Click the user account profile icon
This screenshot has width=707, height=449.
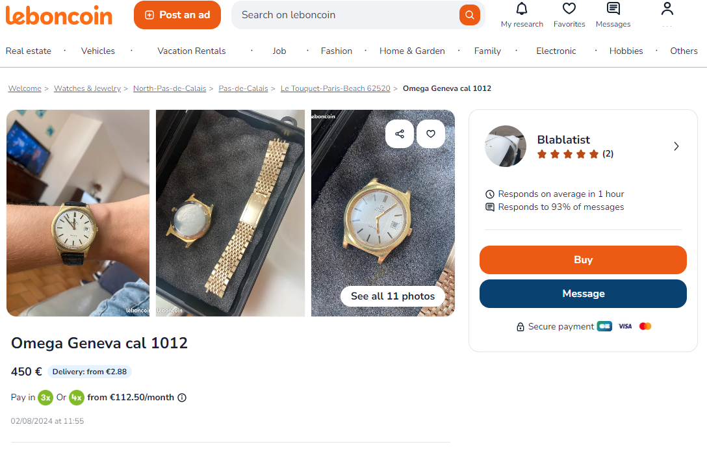667,9
